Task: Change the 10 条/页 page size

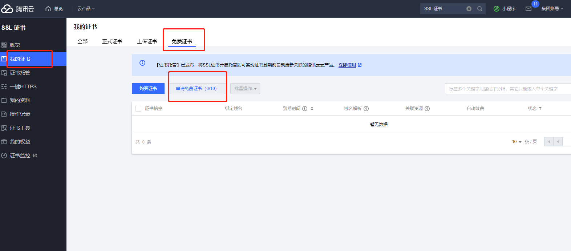Action: pos(517,142)
